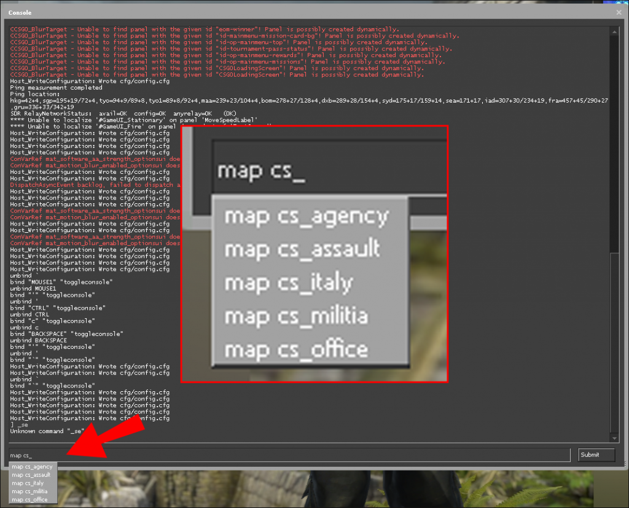Select "map cs_agency" in the zoomed preview list
The height and width of the screenshot is (508, 629).
coord(307,216)
